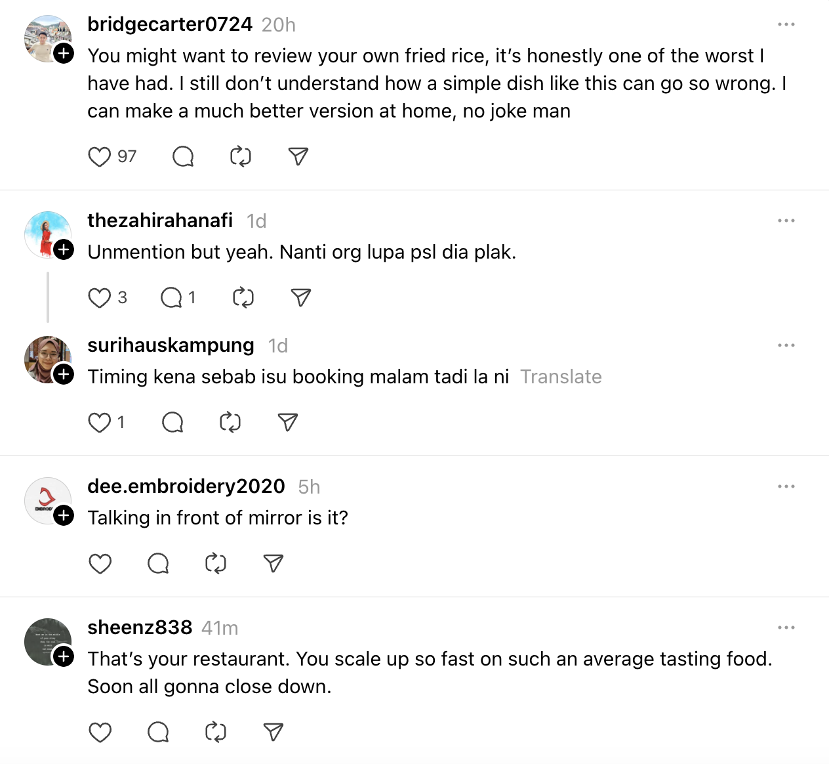
Task: Follow thezahirahanafi via plus badge
Action: pos(64,250)
